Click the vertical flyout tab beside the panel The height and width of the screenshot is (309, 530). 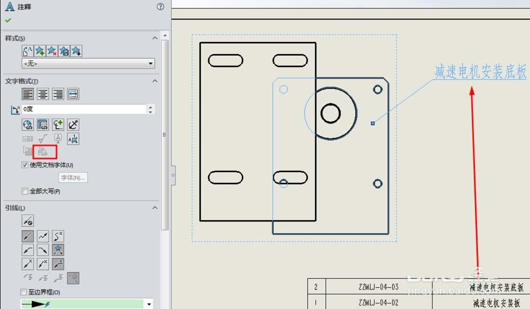point(172,175)
